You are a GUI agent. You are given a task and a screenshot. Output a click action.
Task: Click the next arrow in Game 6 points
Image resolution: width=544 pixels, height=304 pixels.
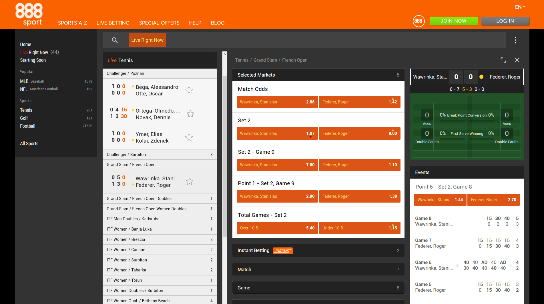coord(511,265)
